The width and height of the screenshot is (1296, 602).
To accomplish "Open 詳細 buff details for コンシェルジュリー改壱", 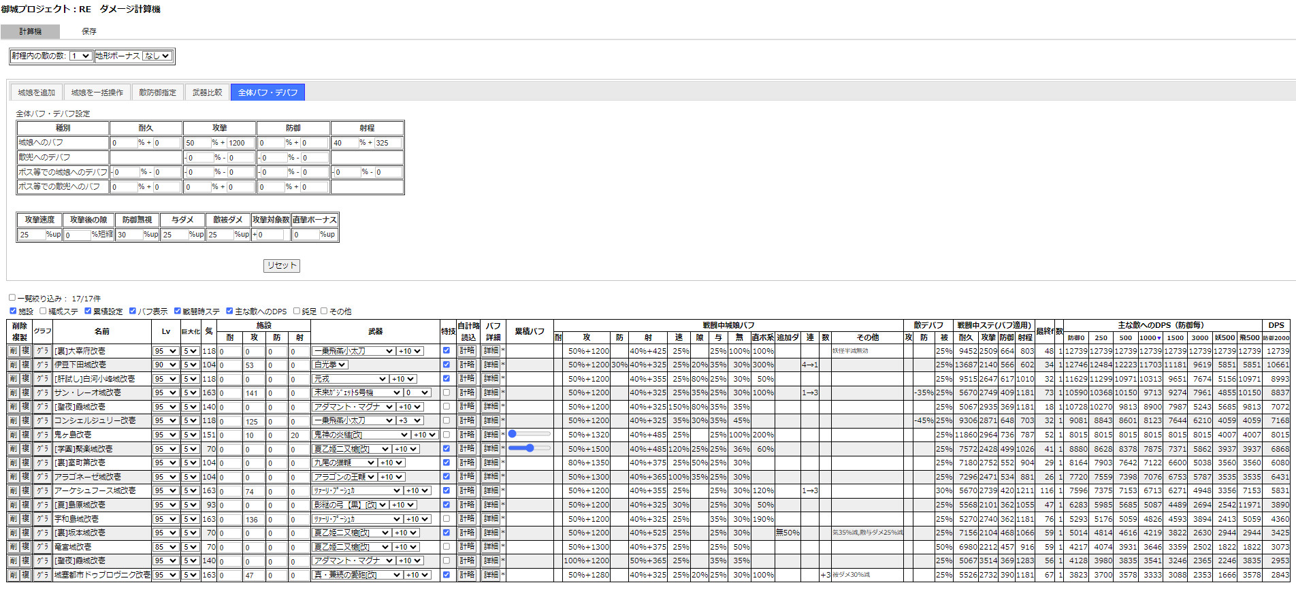I will click(491, 420).
